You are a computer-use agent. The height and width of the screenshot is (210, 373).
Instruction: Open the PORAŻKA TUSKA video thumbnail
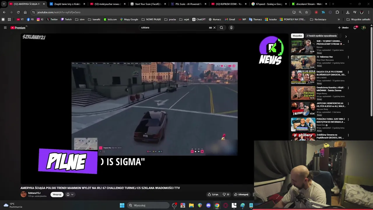pos(303,125)
